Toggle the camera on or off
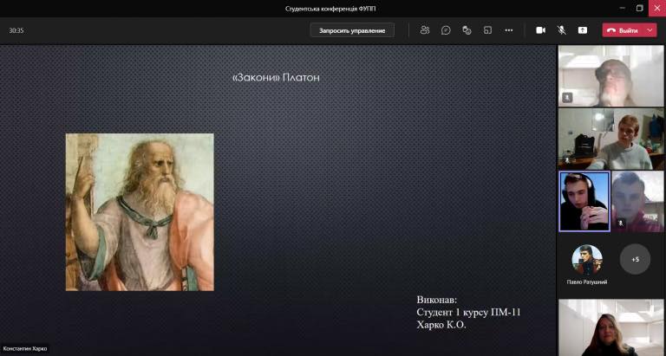The image size is (666, 356). (x=540, y=30)
